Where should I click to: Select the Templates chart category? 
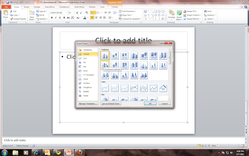click(88, 50)
